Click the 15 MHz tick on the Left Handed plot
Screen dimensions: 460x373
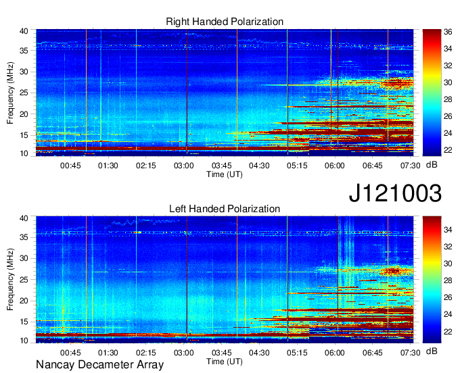(24, 322)
